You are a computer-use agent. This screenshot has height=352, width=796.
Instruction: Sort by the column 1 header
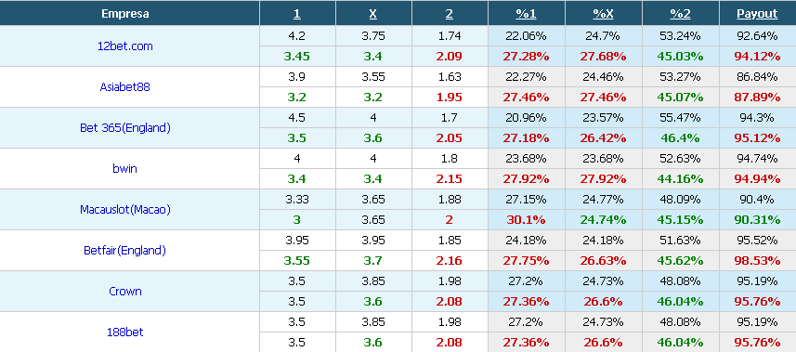[x=297, y=14]
